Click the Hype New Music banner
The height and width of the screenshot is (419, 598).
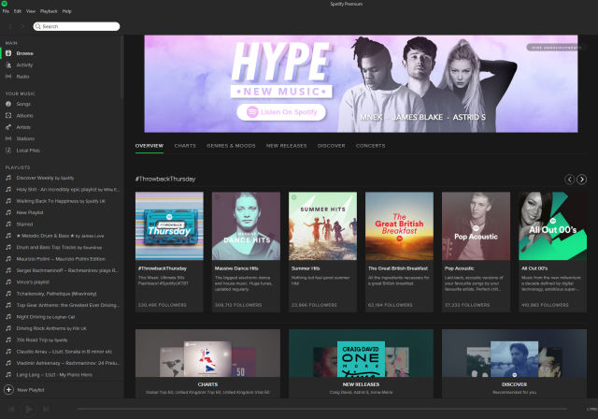coord(361,84)
